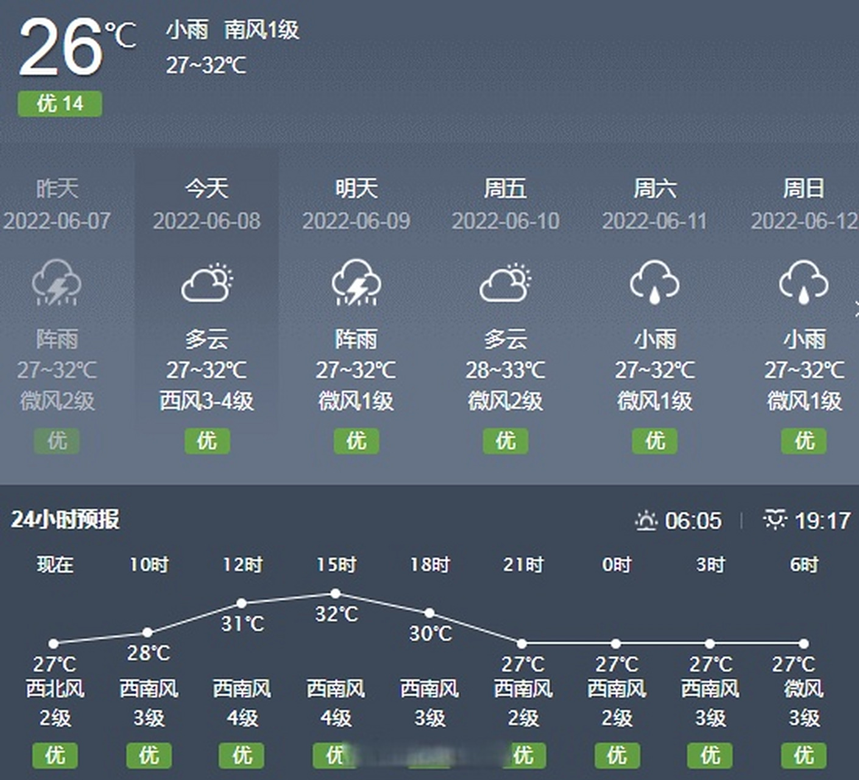Click the 优 badge under 6时 column
Viewport: 859px width, 780px height.
click(x=804, y=756)
